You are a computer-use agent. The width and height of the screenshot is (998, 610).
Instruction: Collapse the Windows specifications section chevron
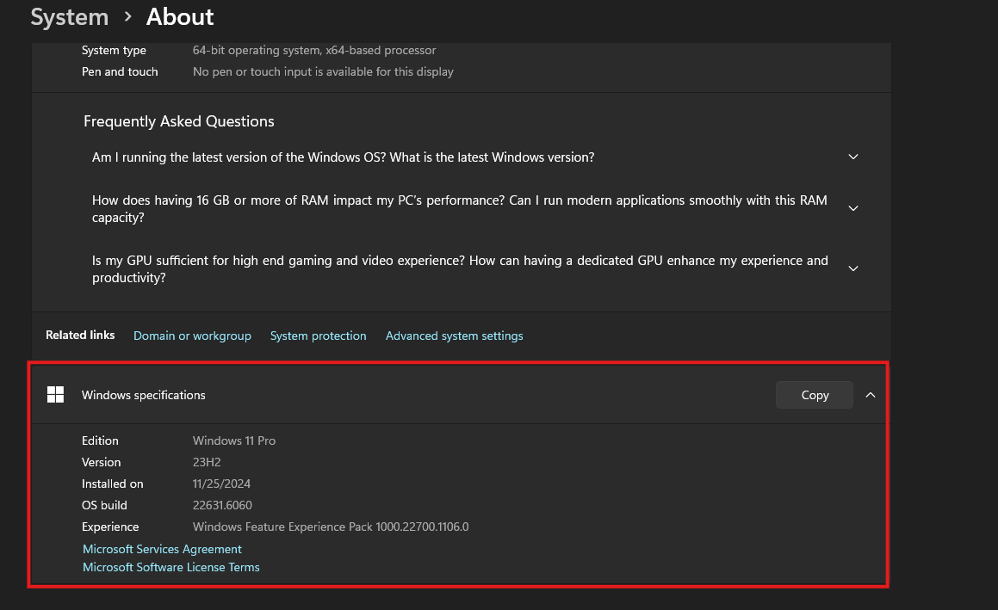click(x=871, y=395)
